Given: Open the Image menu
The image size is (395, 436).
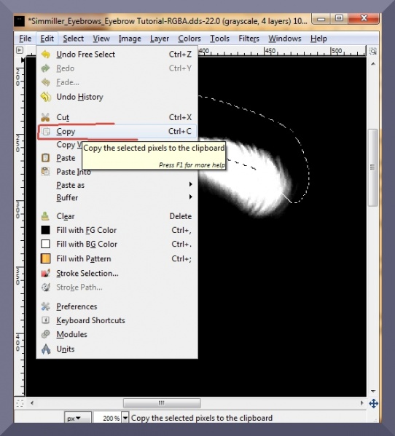Looking at the screenshot, I should [130, 39].
